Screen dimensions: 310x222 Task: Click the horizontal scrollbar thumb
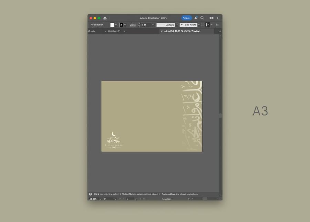coord(205,199)
